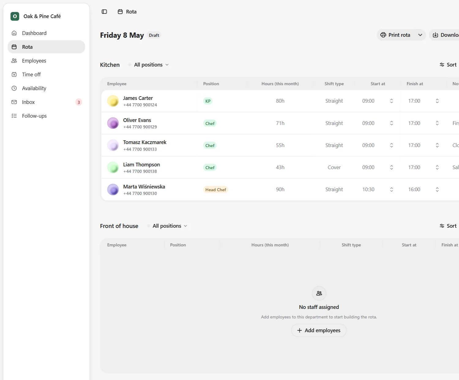Click James Carter's 09:00 start time
The height and width of the screenshot is (380, 459).
(x=368, y=101)
